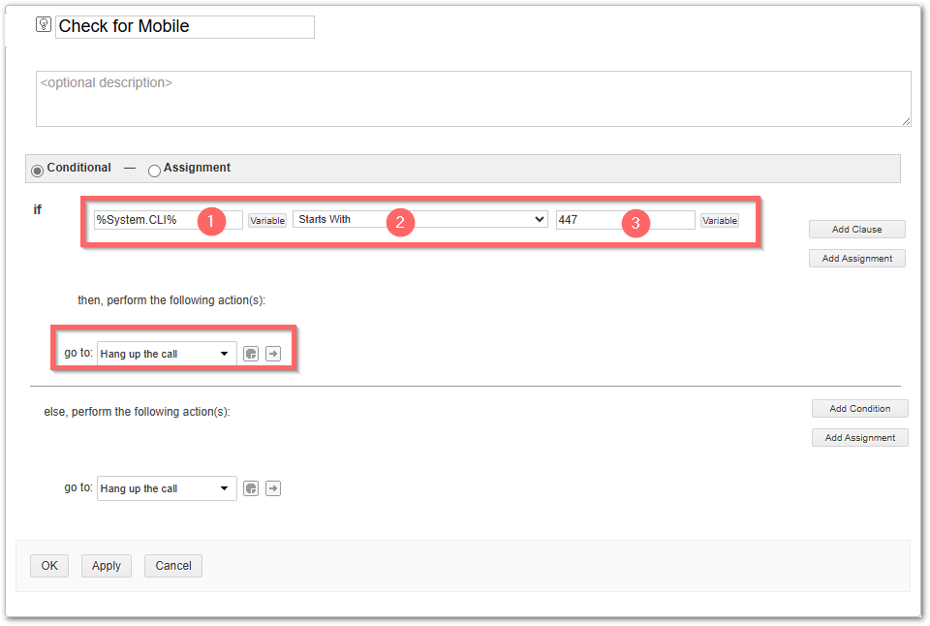Screen dimensions: 930x626
Task: Click the Add Condition button
Action: tap(859, 408)
